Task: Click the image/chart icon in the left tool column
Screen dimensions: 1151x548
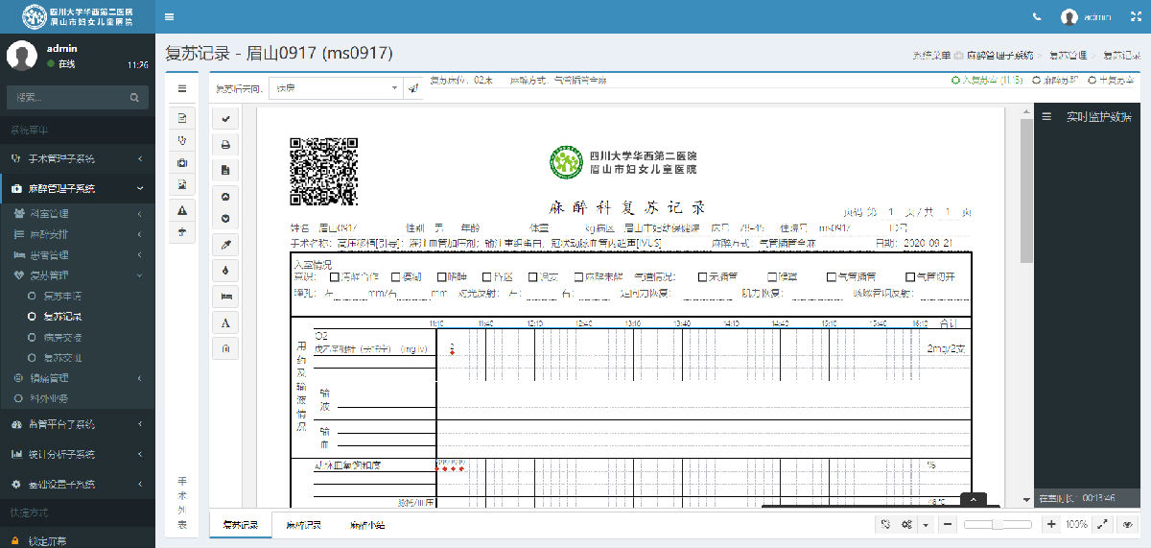Action: (x=182, y=184)
